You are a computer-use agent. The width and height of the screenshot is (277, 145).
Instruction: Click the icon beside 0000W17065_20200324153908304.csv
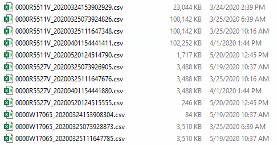point(8,115)
